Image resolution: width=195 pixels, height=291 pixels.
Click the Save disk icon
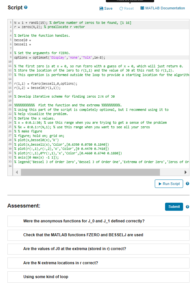pos(101,9)
